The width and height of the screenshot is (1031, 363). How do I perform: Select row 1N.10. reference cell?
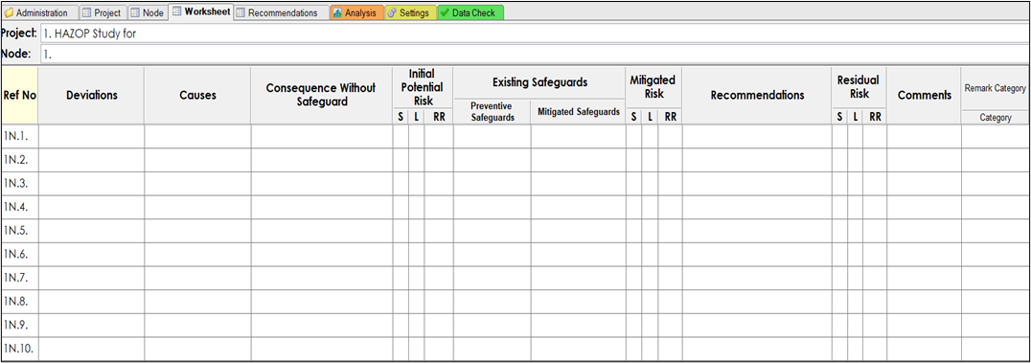coord(20,349)
